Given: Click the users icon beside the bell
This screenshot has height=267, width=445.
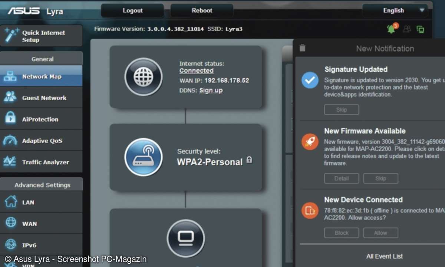Looking at the screenshot, I should click(x=407, y=29).
